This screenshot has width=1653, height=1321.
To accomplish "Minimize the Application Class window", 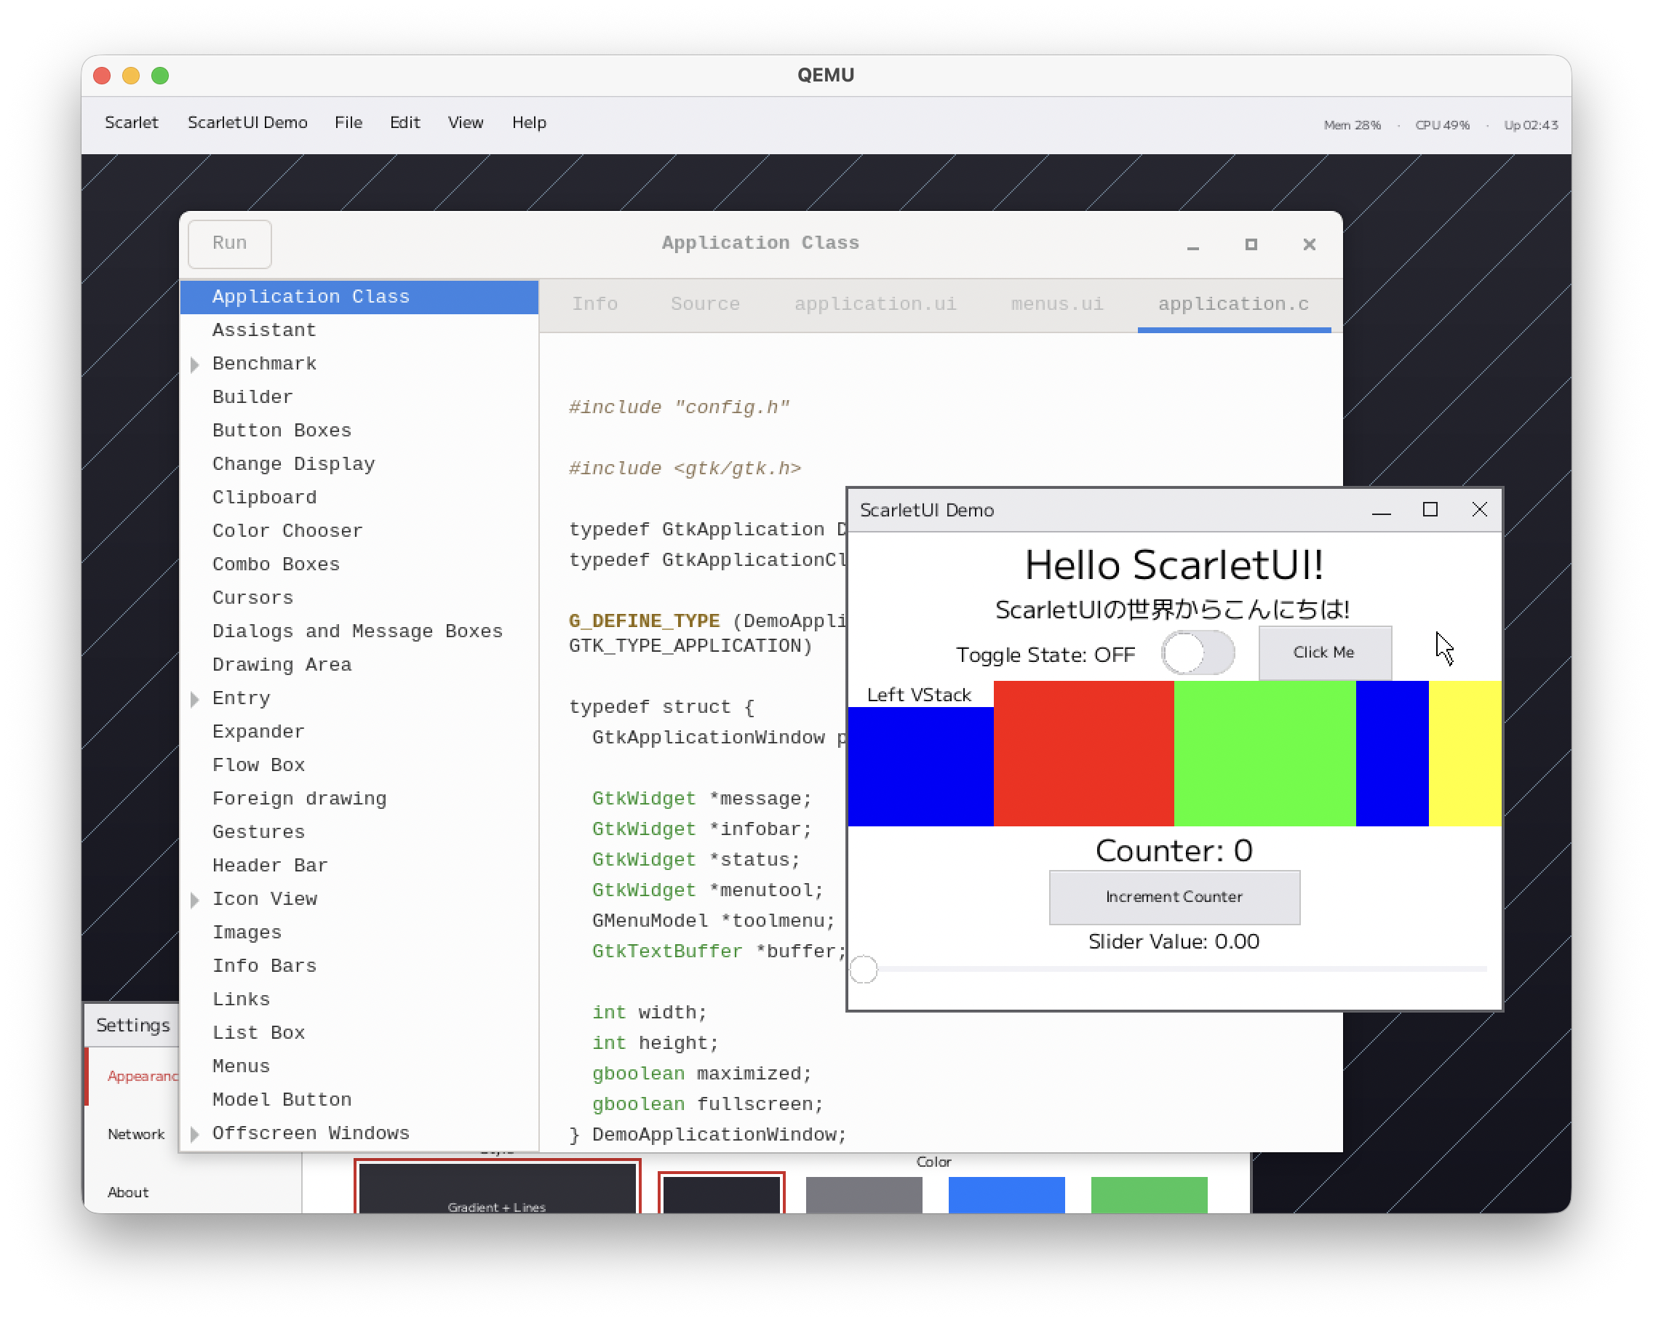I will pos(1193,245).
